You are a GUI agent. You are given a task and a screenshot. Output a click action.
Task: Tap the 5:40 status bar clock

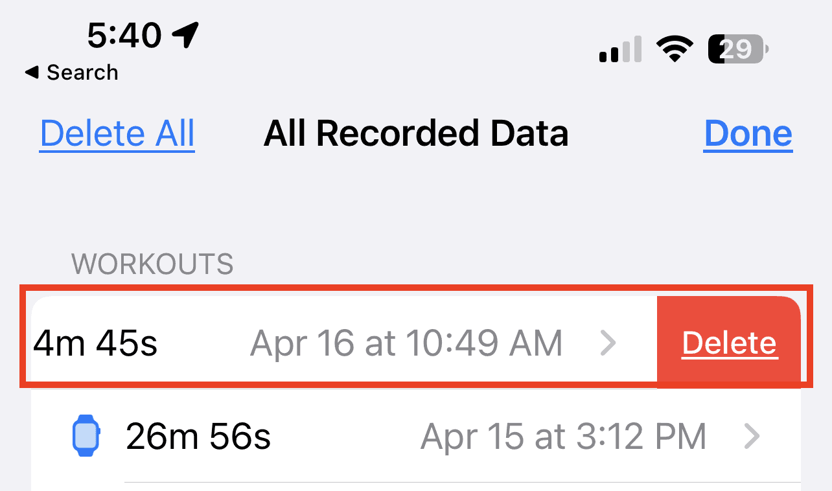tap(124, 35)
